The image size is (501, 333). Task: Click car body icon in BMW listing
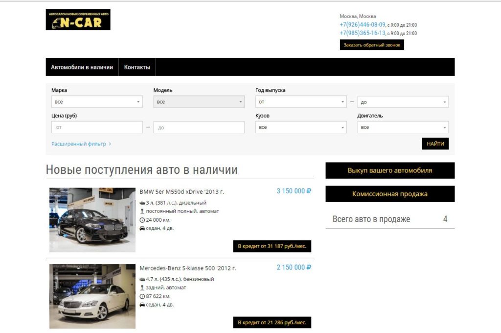[x=142, y=229]
